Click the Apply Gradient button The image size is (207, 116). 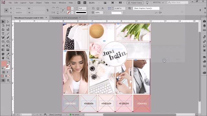click(x=5, y=76)
